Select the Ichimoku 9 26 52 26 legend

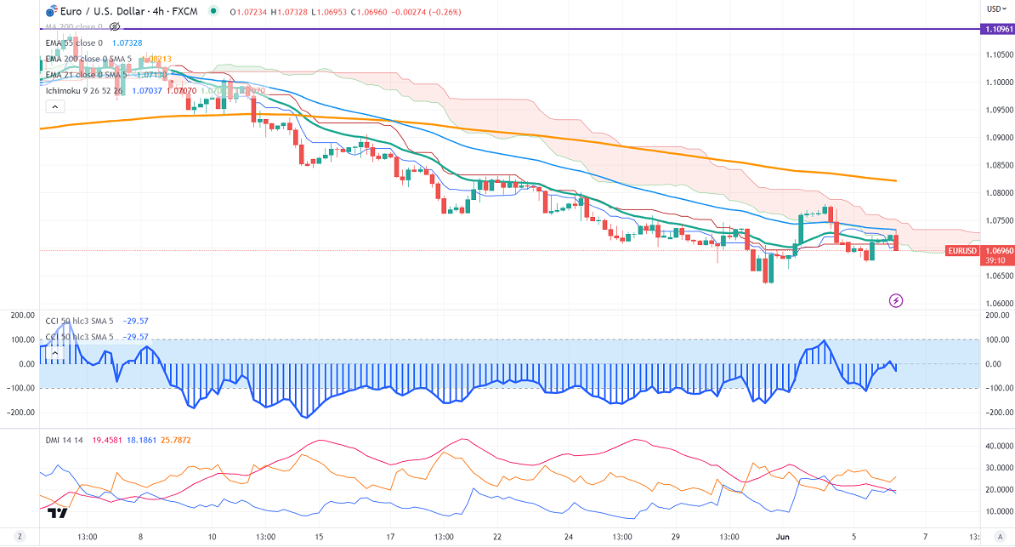[x=84, y=91]
